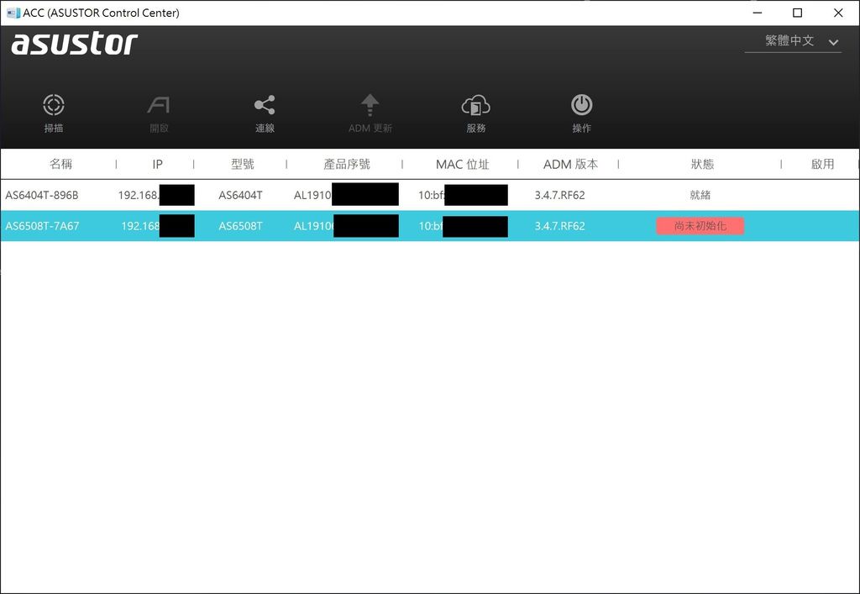860x594 pixels.
Task: Close the ACC window
Action: coord(838,13)
